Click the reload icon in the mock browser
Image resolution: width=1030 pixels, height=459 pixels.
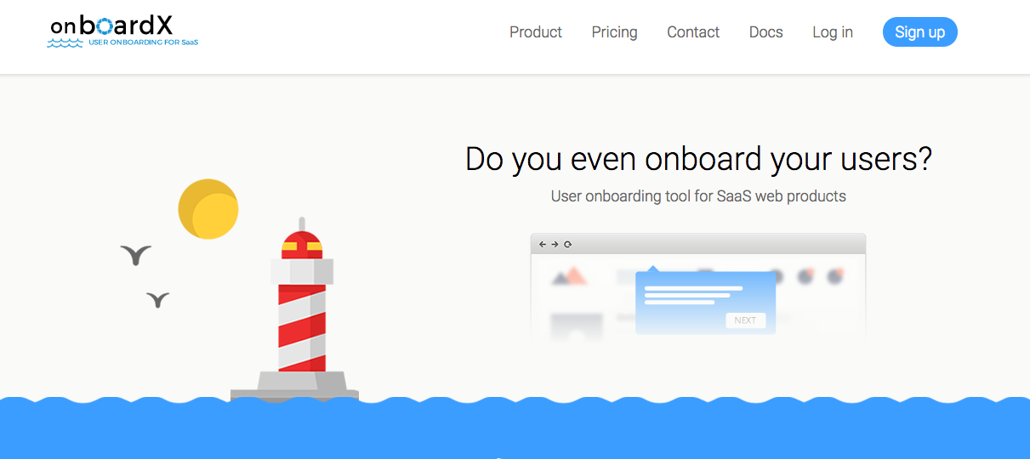pos(567,245)
